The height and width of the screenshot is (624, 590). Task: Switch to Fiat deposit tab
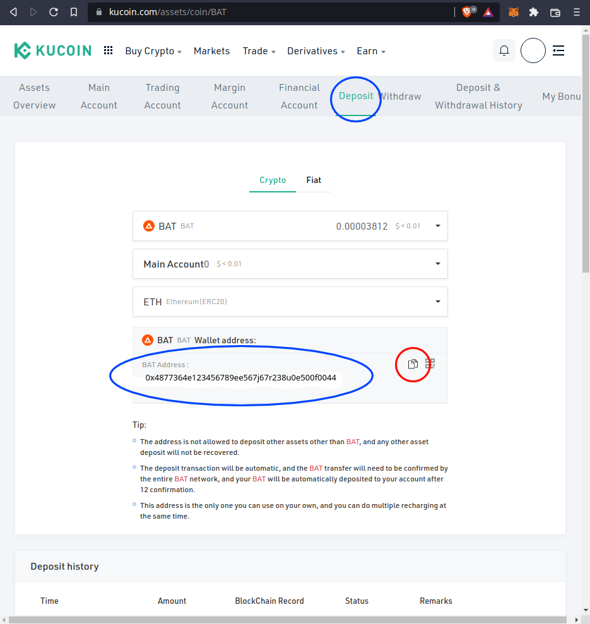pos(314,180)
